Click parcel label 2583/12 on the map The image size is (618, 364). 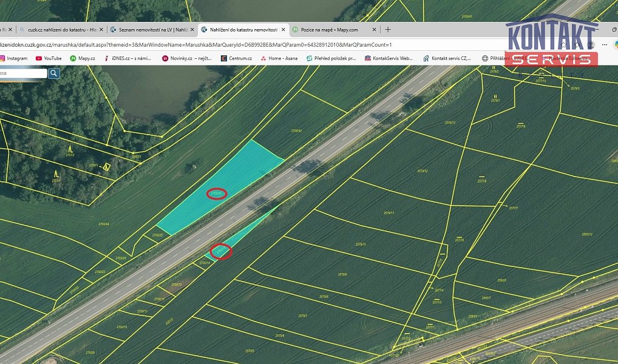[587, 234]
